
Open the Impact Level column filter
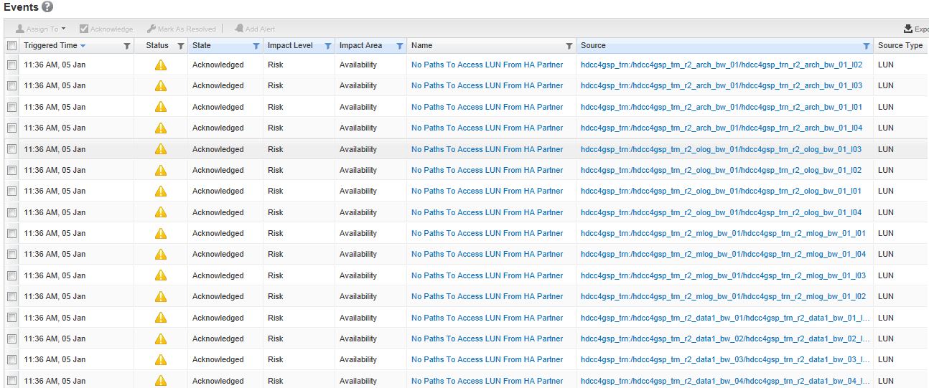328,46
